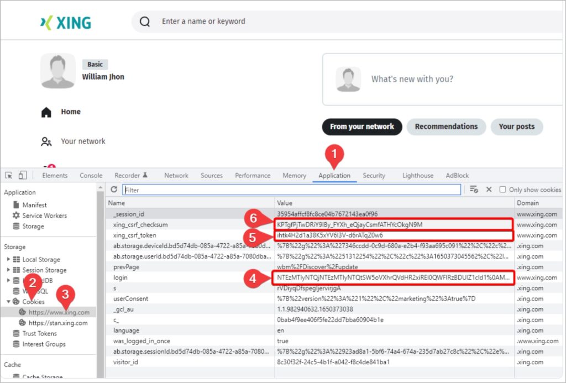Open Manifest in the Application section
Viewport: 566px width, 383px height.
click(x=35, y=205)
